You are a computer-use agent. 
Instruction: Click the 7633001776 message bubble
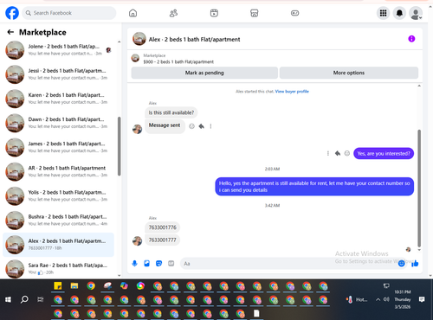tap(162, 227)
